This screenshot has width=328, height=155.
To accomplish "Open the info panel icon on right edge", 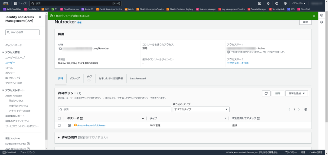I will [322, 15].
